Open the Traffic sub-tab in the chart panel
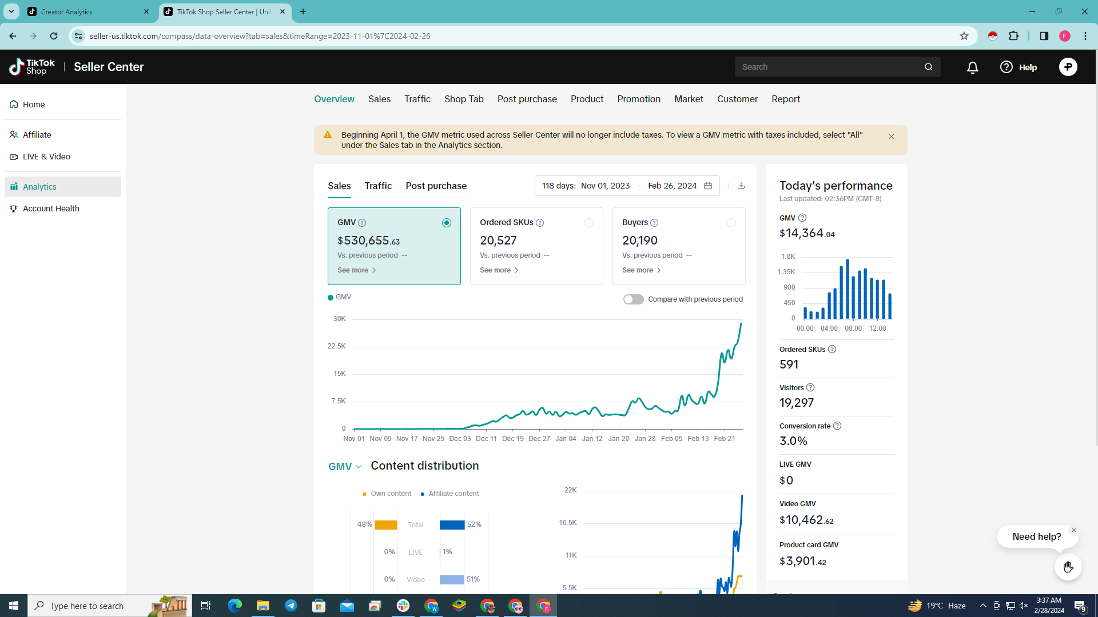This screenshot has height=617, width=1098. point(378,186)
